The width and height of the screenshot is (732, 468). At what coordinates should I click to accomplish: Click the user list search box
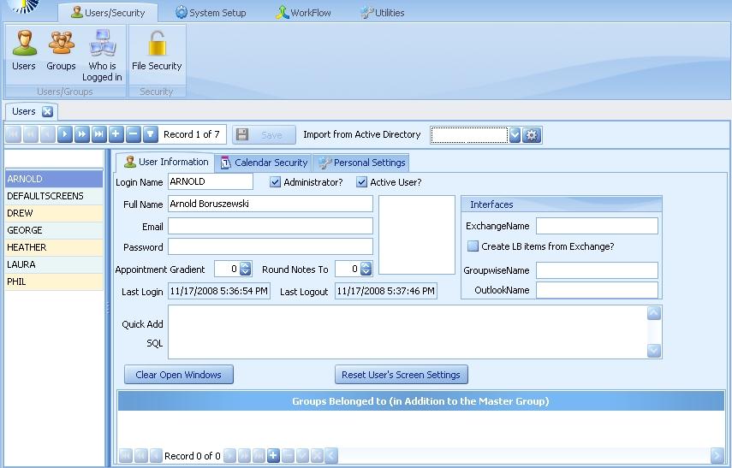54,158
